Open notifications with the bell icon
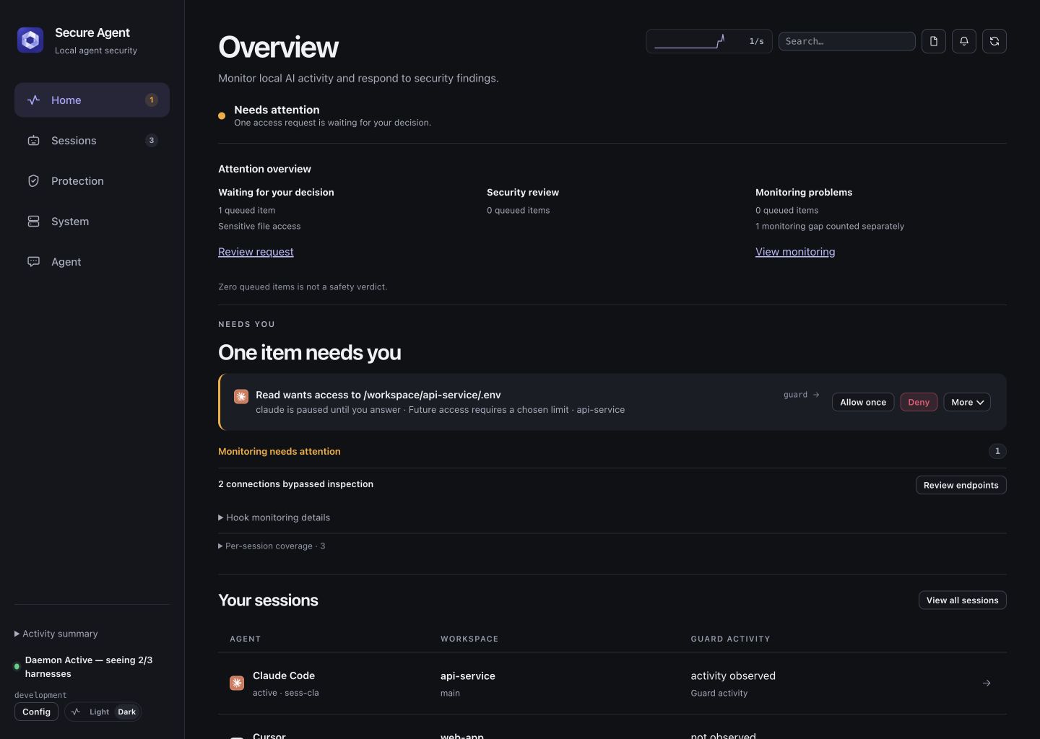 coord(964,41)
